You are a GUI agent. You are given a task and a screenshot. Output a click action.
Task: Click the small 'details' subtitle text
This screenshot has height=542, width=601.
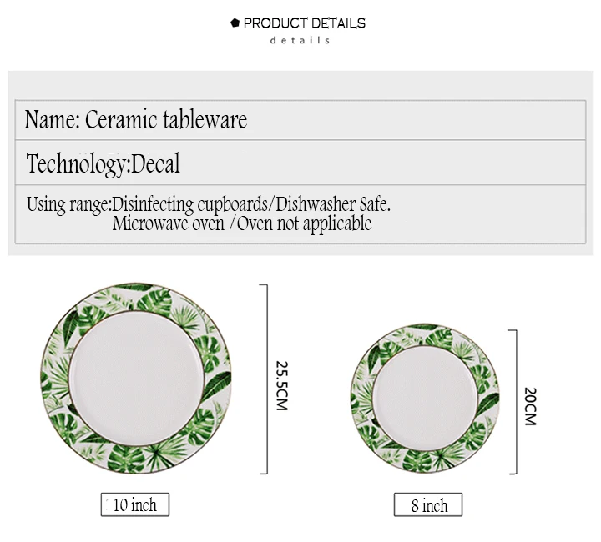(300, 40)
